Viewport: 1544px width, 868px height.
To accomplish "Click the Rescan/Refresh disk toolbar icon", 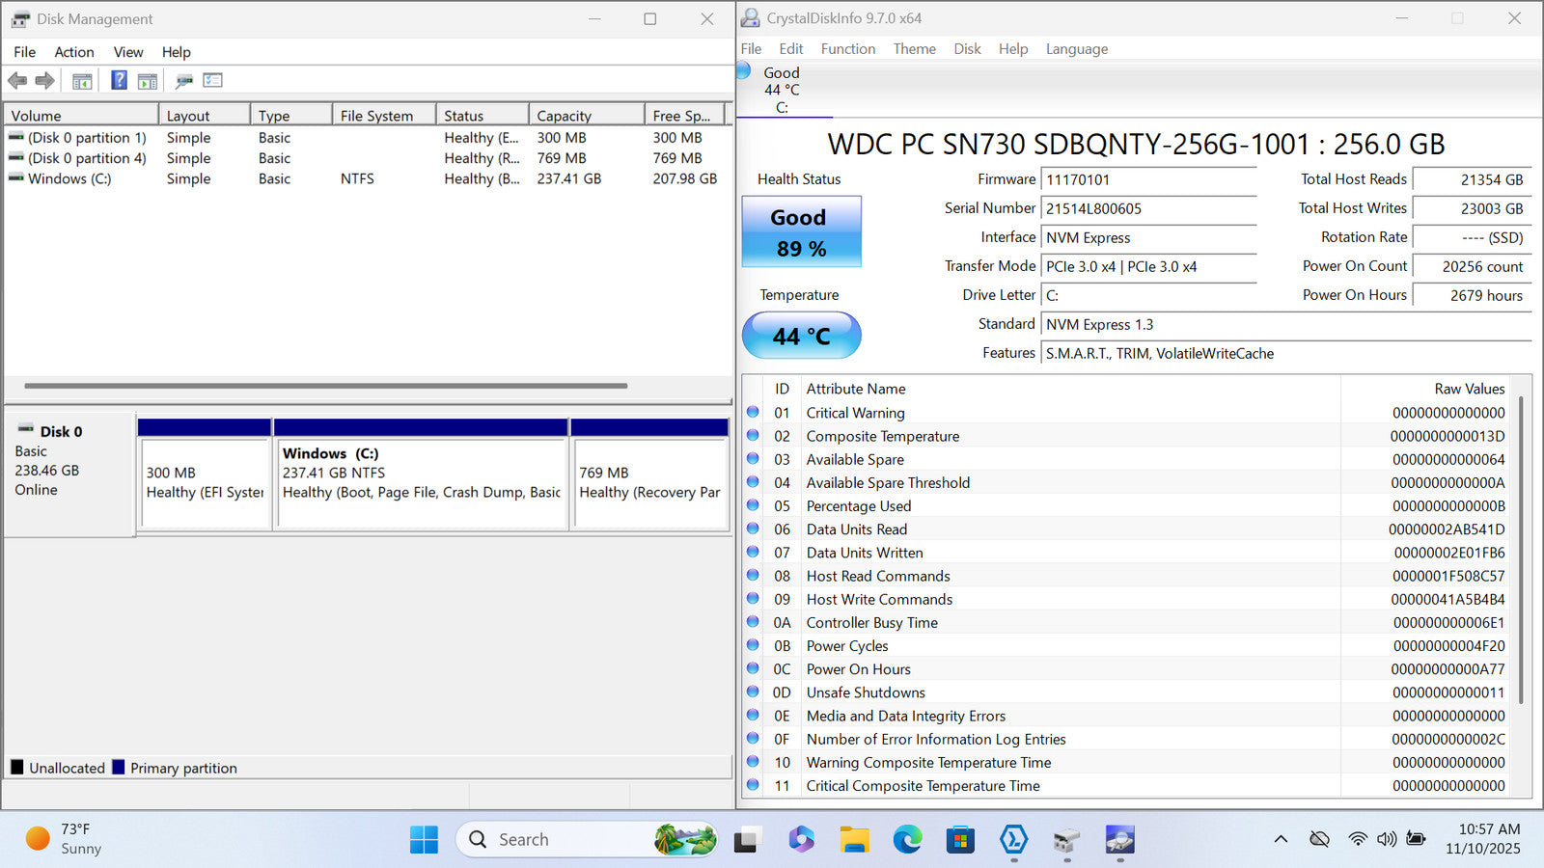I will 183,81.
